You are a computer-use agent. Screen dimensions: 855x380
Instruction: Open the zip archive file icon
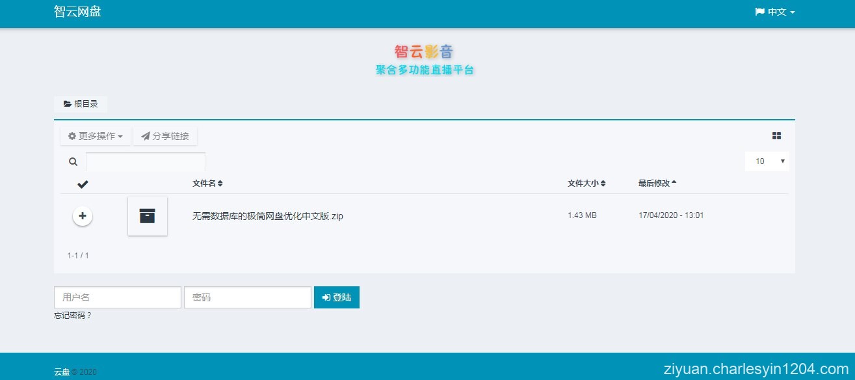pyautogui.click(x=147, y=215)
